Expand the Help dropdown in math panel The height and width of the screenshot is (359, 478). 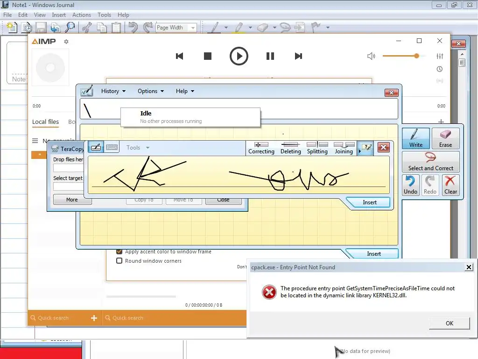click(x=185, y=91)
